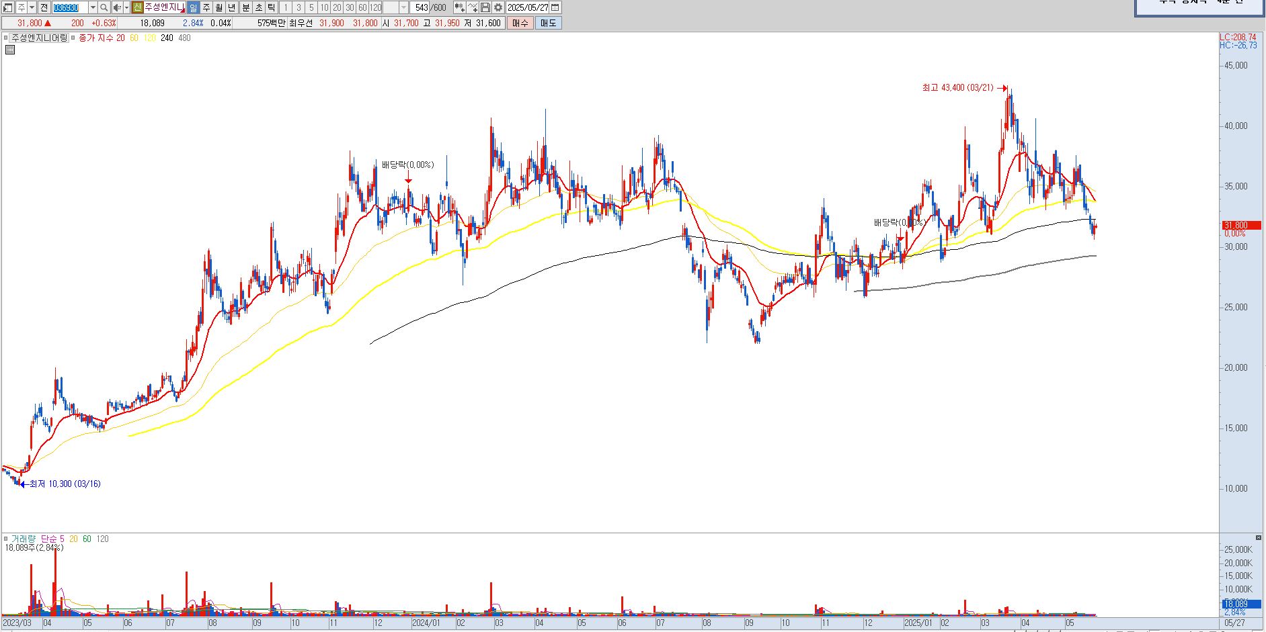Click the search magnifier next to stock code

pos(104,7)
